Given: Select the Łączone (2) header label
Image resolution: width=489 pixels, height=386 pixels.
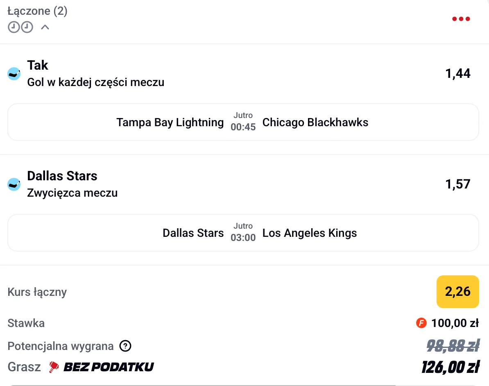Looking at the screenshot, I should pyautogui.click(x=37, y=11).
